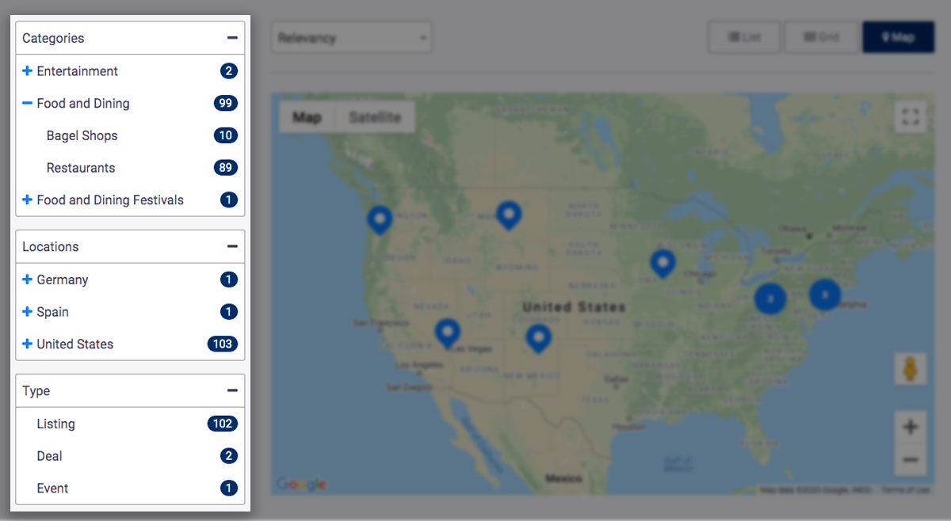Collapse the Categories panel

tap(231, 38)
